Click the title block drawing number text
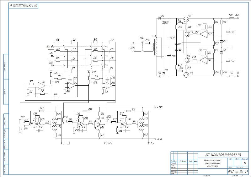This screenshot has width=251, height=177. point(223,155)
